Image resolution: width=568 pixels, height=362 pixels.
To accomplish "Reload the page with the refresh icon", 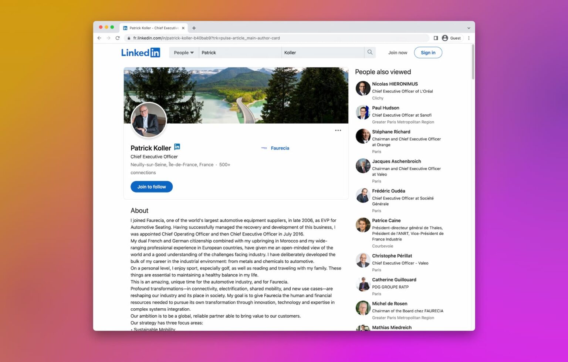I will [x=117, y=38].
